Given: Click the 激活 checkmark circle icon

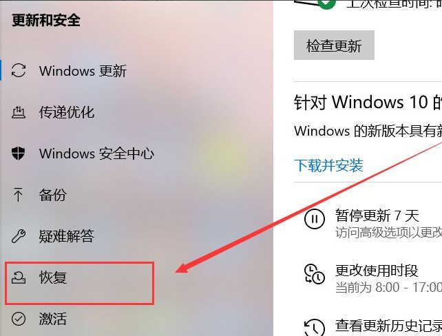Looking at the screenshot, I should pos(19,319).
